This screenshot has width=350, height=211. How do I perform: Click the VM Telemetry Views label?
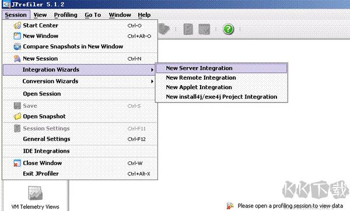click(x=35, y=207)
